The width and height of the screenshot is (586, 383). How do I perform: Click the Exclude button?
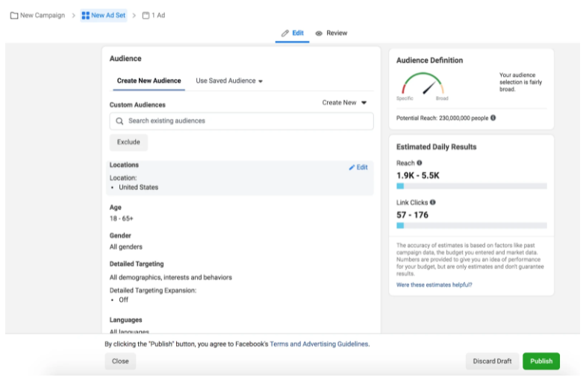[128, 142]
